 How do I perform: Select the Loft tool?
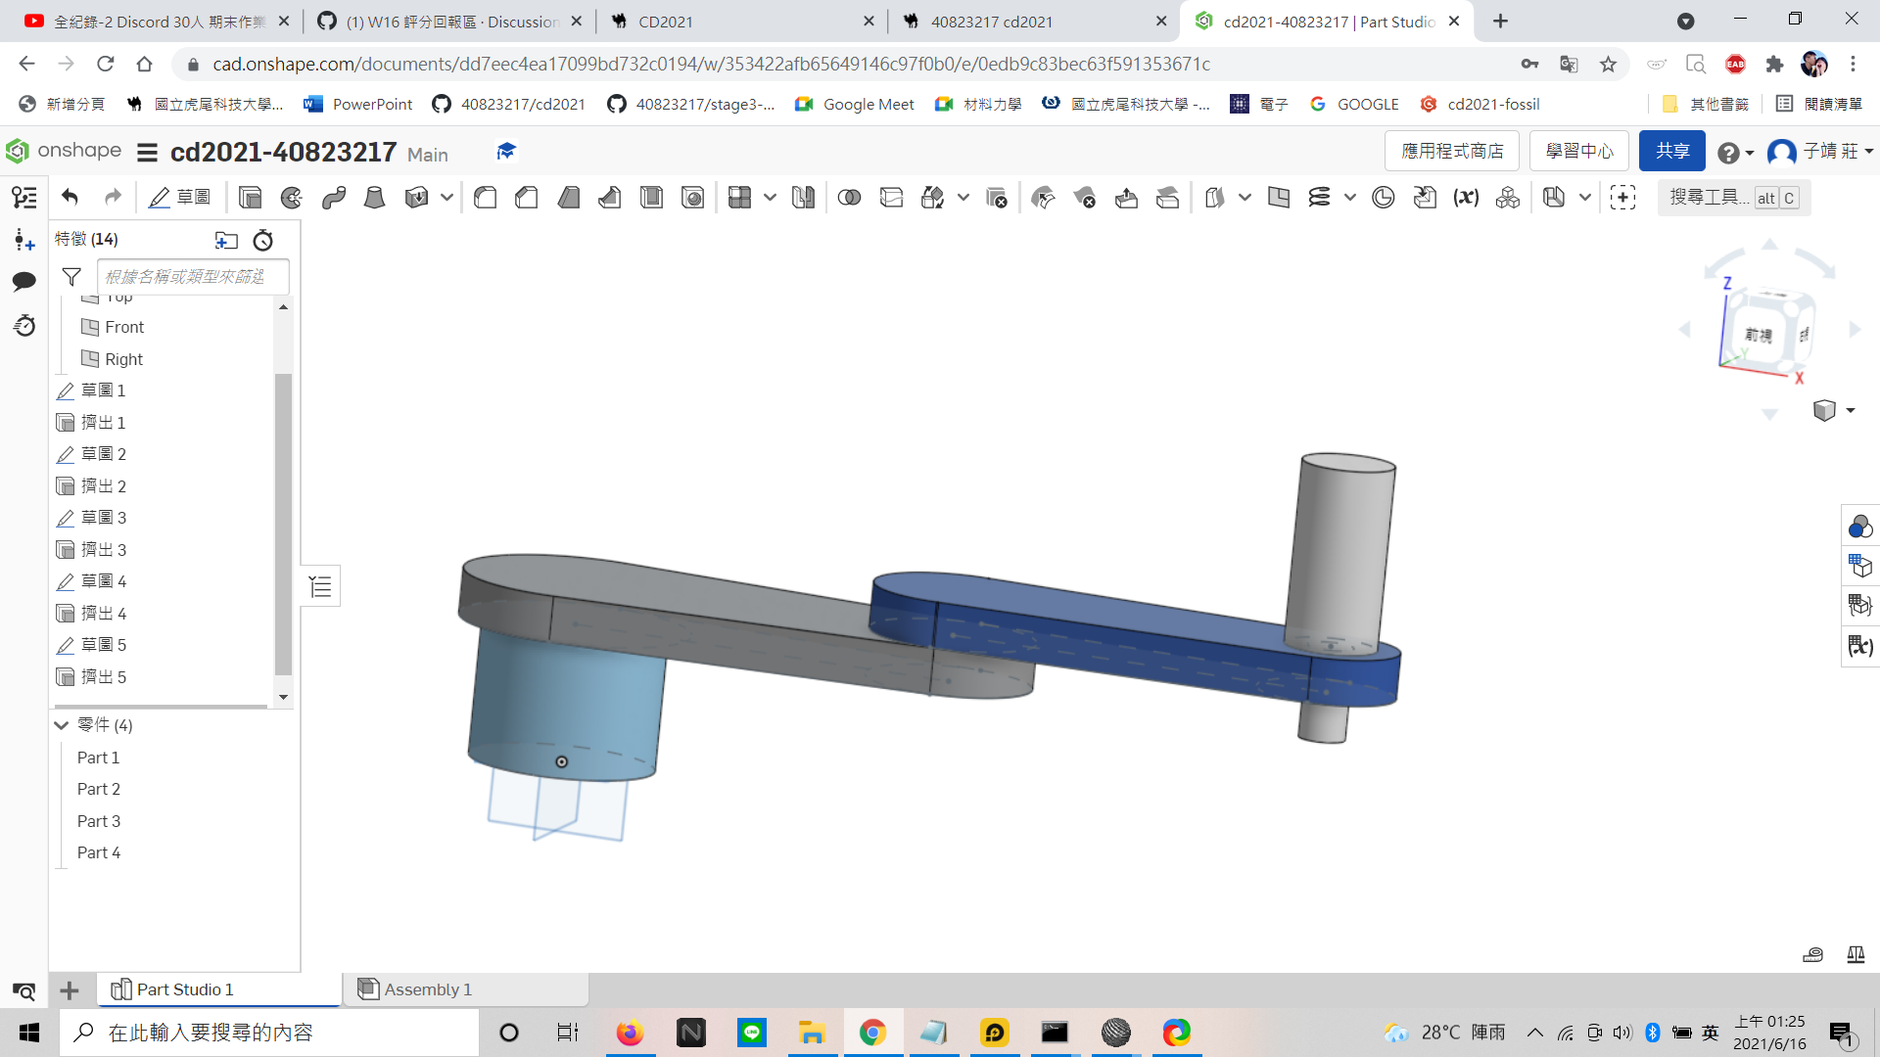pyautogui.click(x=374, y=198)
